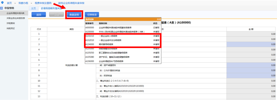Select the 企业所得税年报A类 tab
Image resolution: width=277 pixels, height=100 pixels.
click(51, 8)
